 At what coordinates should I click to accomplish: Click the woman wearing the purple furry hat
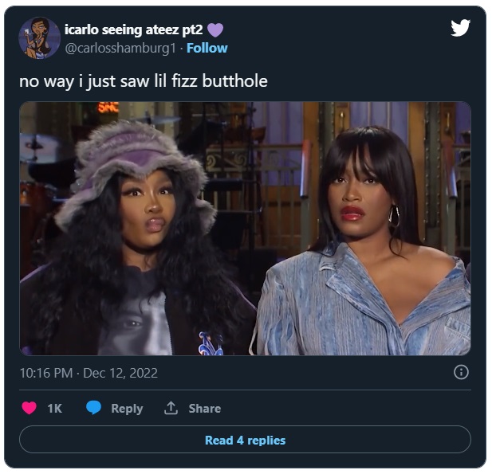pyautogui.click(x=138, y=238)
